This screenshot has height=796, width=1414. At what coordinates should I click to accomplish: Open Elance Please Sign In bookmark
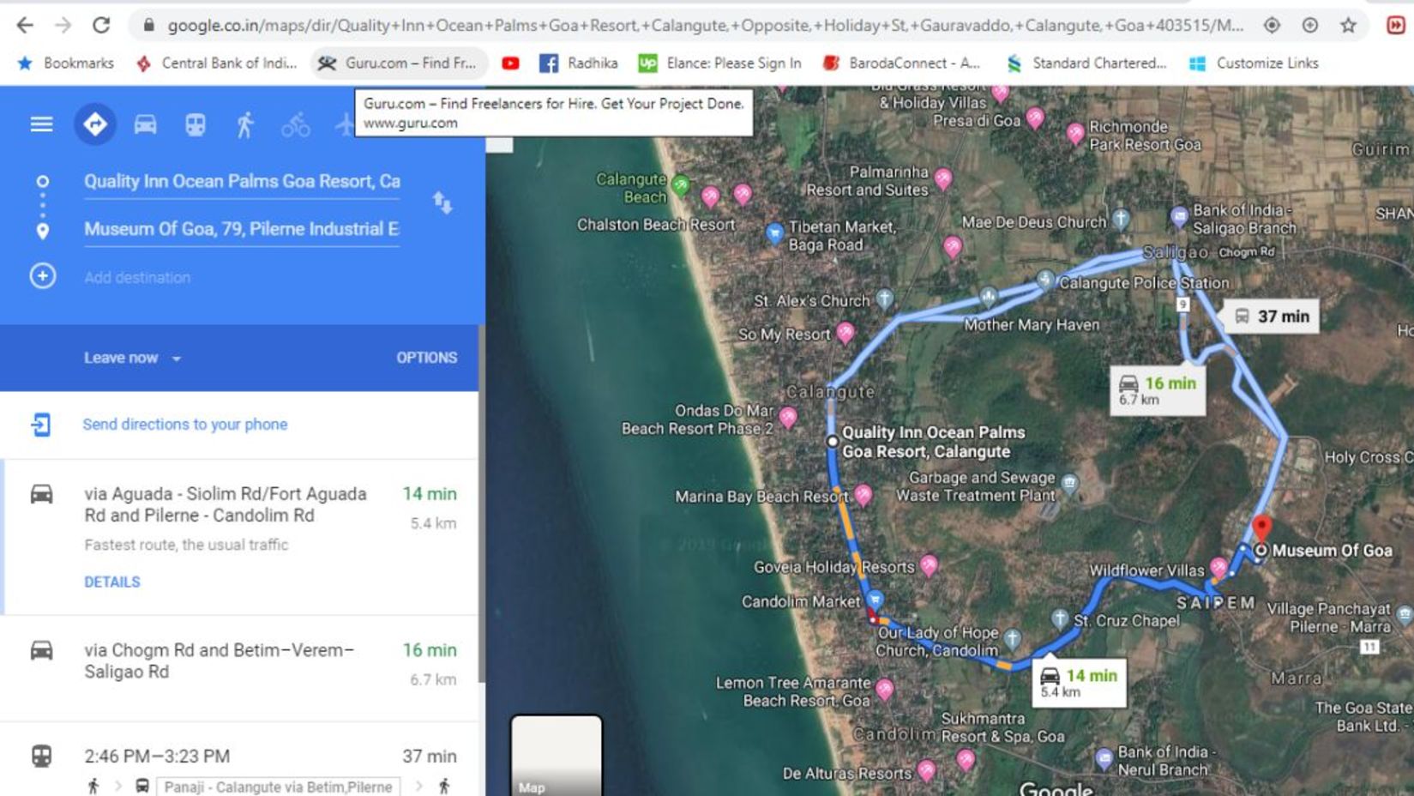720,63
